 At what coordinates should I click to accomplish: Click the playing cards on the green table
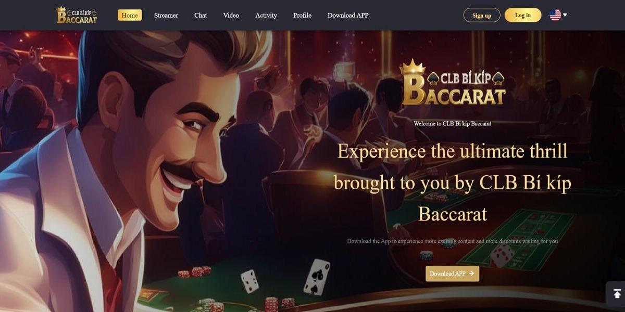[x=286, y=277]
